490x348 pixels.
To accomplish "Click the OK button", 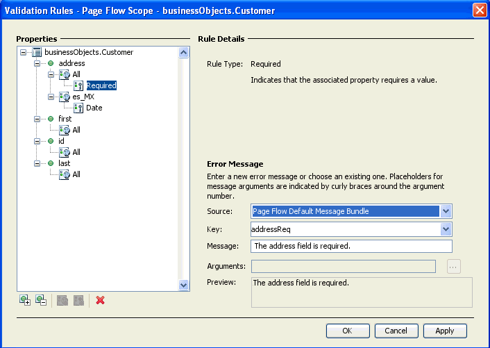I will (347, 331).
